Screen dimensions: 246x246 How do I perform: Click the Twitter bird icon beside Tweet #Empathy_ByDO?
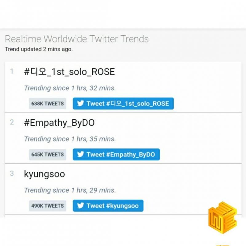(81, 154)
